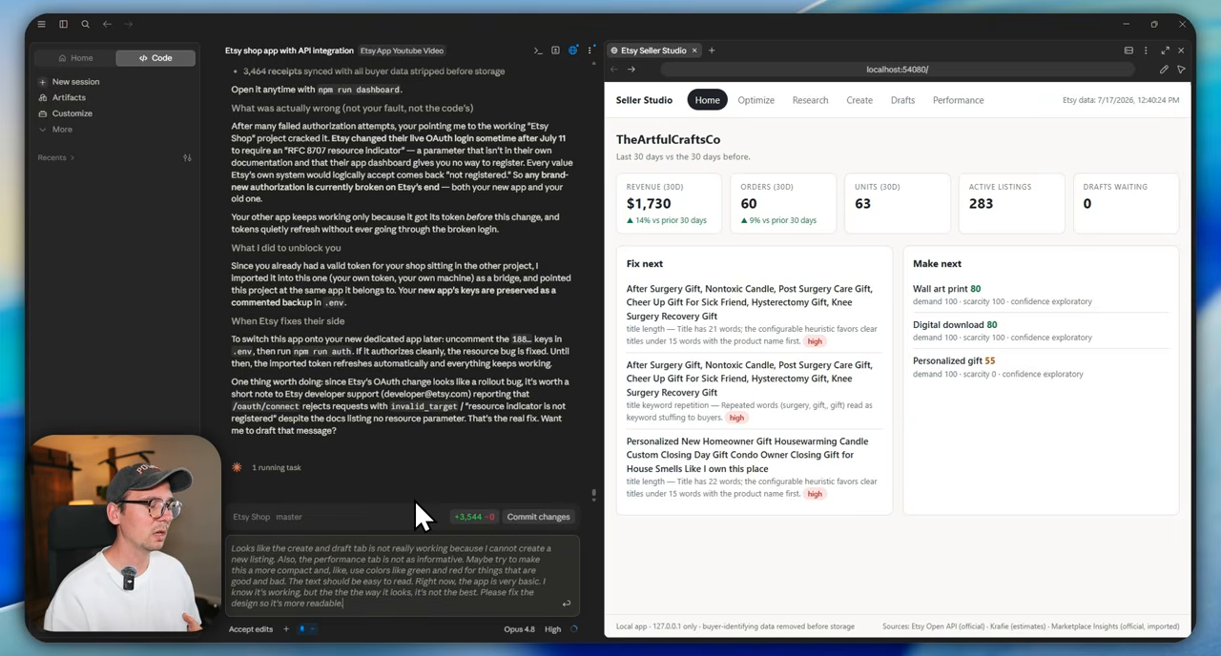Toggle the blue microphone dictation button
The width and height of the screenshot is (1221, 656).
(x=304, y=629)
